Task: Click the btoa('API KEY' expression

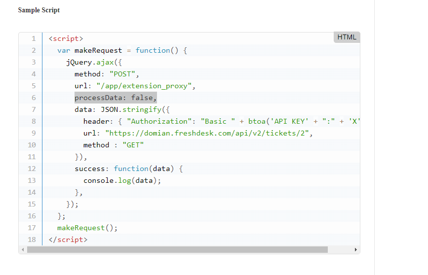Action: 278,121
